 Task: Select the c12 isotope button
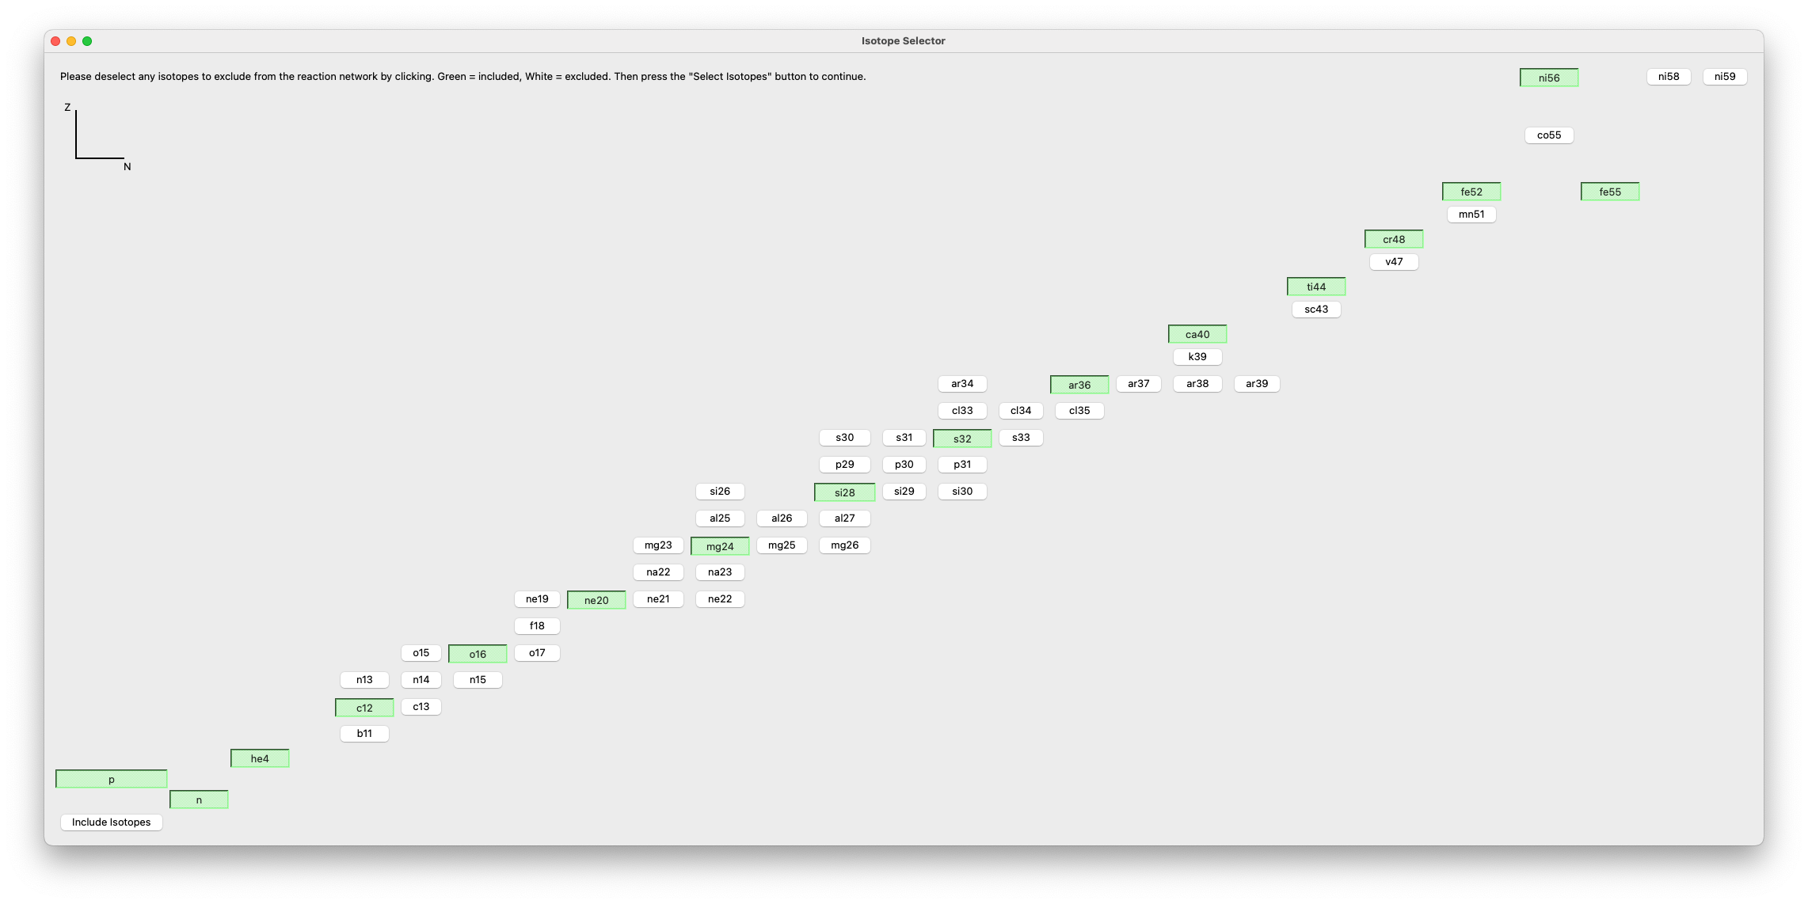pos(364,707)
